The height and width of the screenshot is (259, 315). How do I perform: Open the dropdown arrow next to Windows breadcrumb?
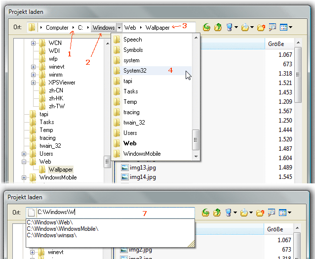click(119, 28)
